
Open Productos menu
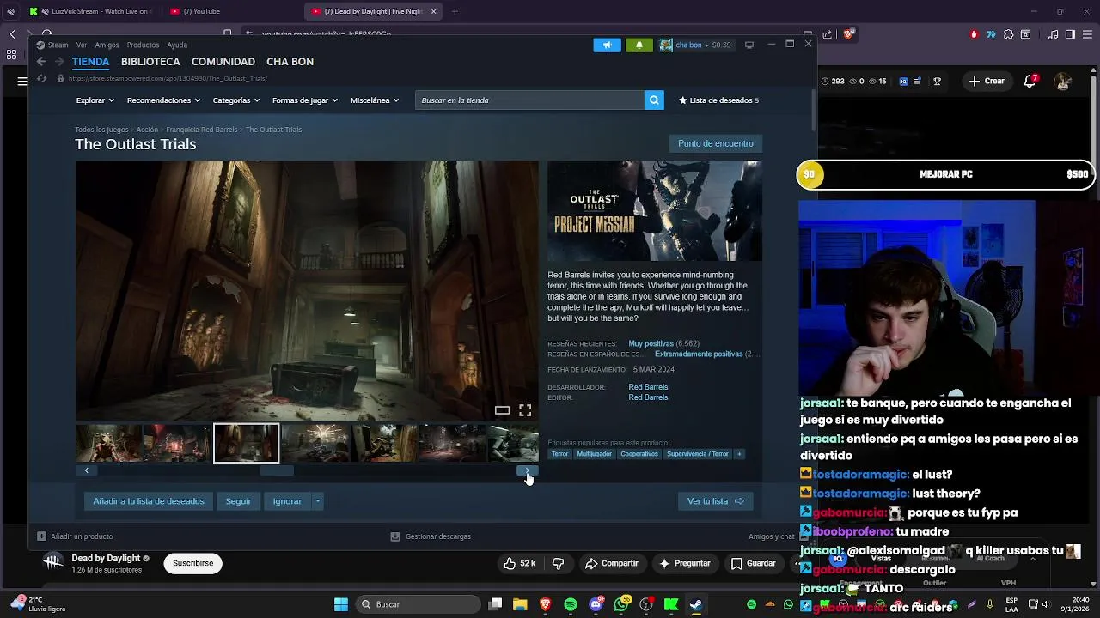tap(143, 45)
